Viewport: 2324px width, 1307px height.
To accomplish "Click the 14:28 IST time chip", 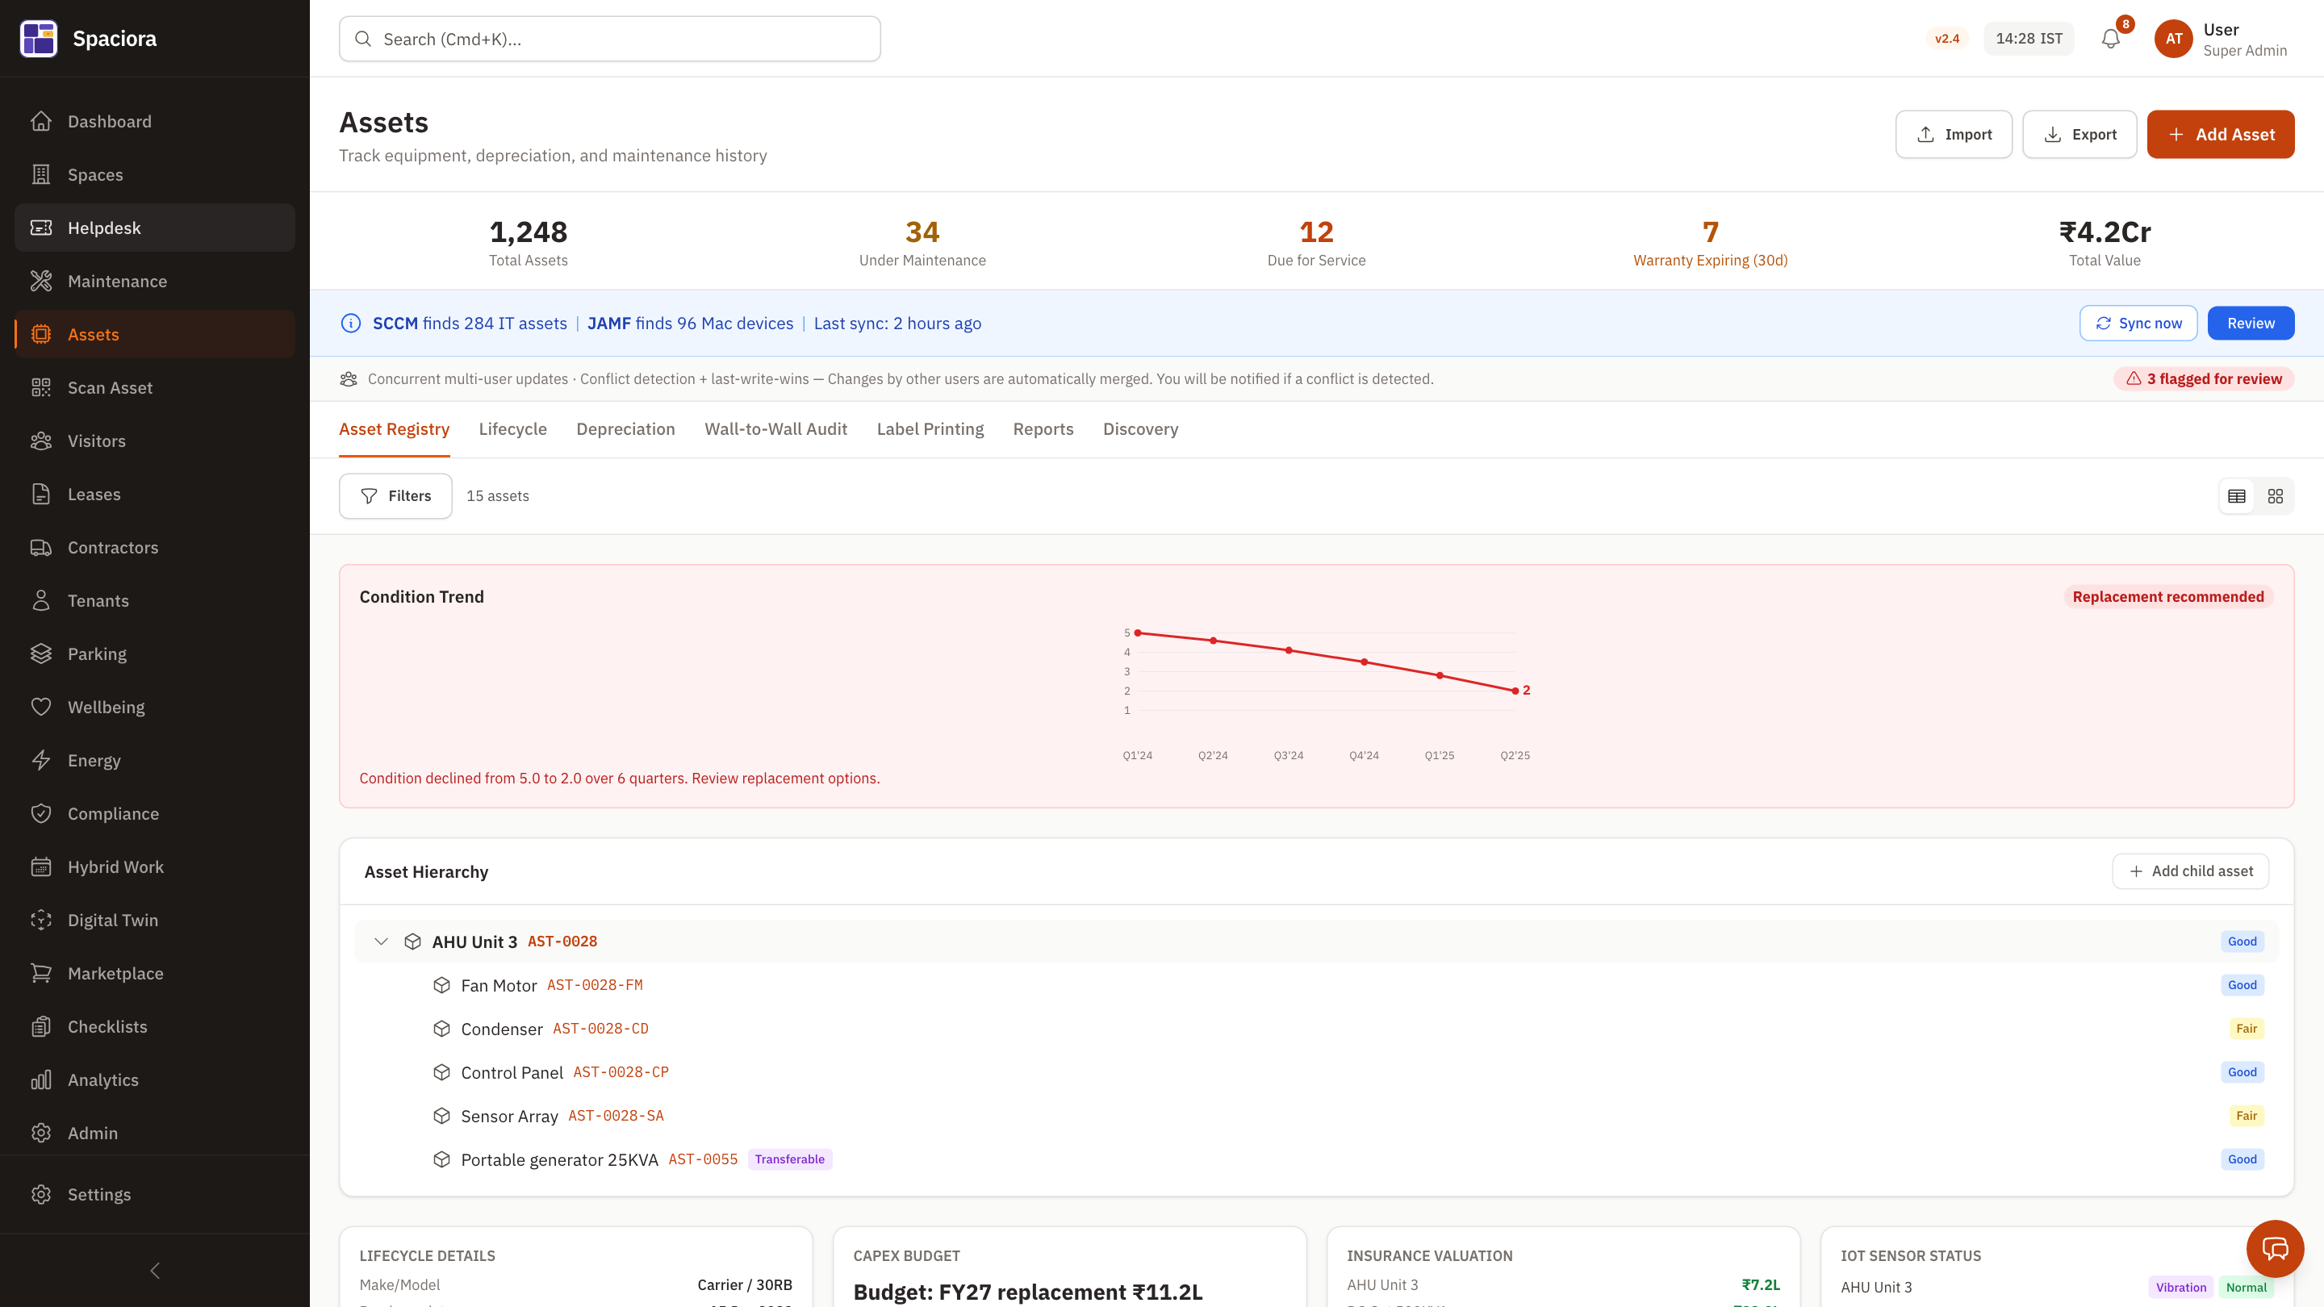I will [x=2028, y=39].
